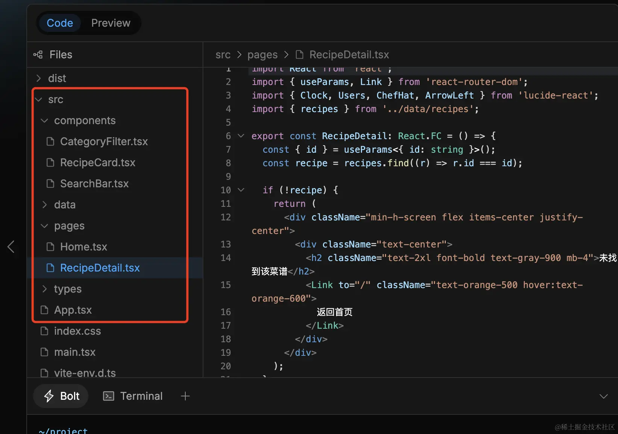Screen dimensions: 618x434
Task: Select Home.tsx in the file tree
Action: tap(83, 247)
